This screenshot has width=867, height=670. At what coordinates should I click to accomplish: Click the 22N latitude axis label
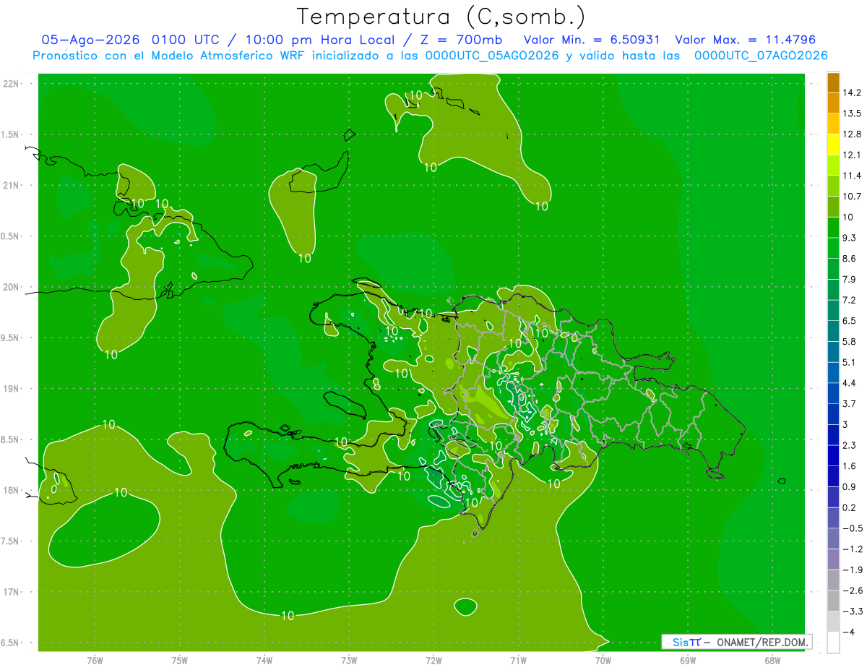coord(11,84)
